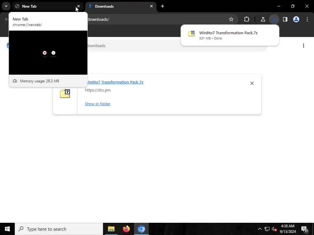The height and width of the screenshot is (235, 314).
Task: Click Win8to7 Transformation Pack.7z in downloads bubble
Action: [228, 33]
